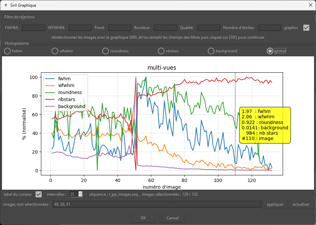Image resolution: width=316 pixels, height=225 pixels.
Task: Click the Filtre de réjection heading
Action: click(19, 17)
